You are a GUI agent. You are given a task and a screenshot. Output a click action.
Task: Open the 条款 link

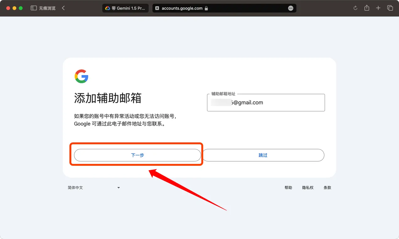pyautogui.click(x=327, y=188)
